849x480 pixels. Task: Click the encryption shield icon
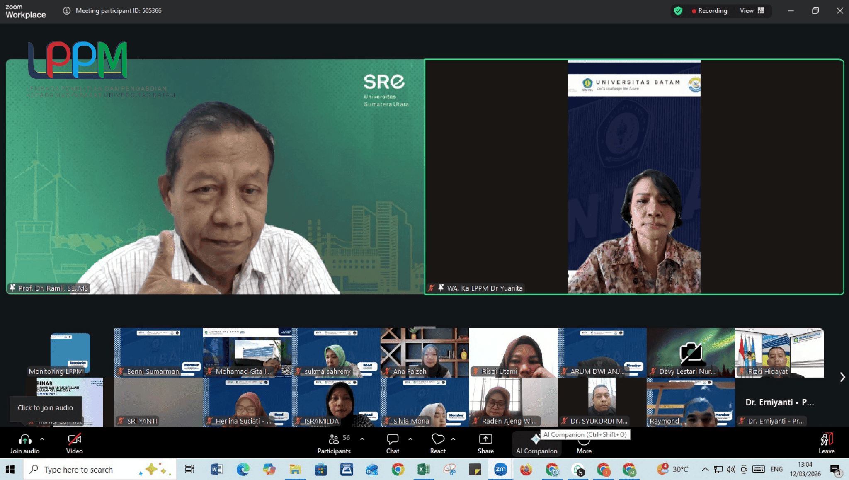click(678, 11)
